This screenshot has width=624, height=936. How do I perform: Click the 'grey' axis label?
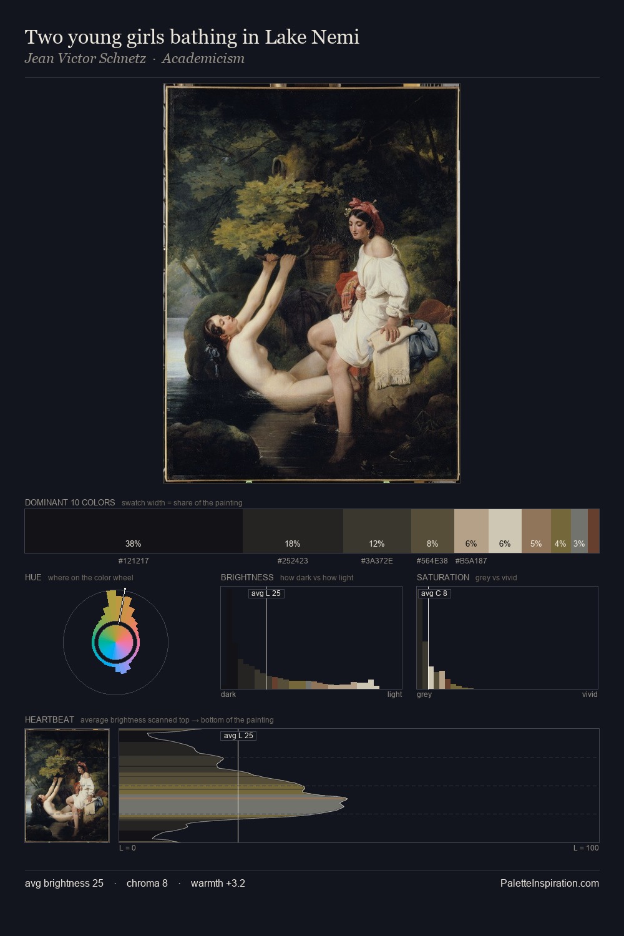tap(424, 695)
